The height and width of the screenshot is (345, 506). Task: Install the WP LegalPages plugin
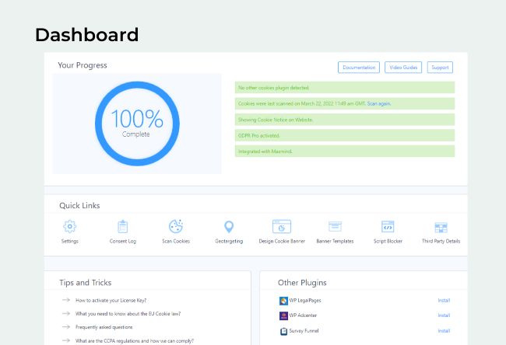tap(444, 301)
